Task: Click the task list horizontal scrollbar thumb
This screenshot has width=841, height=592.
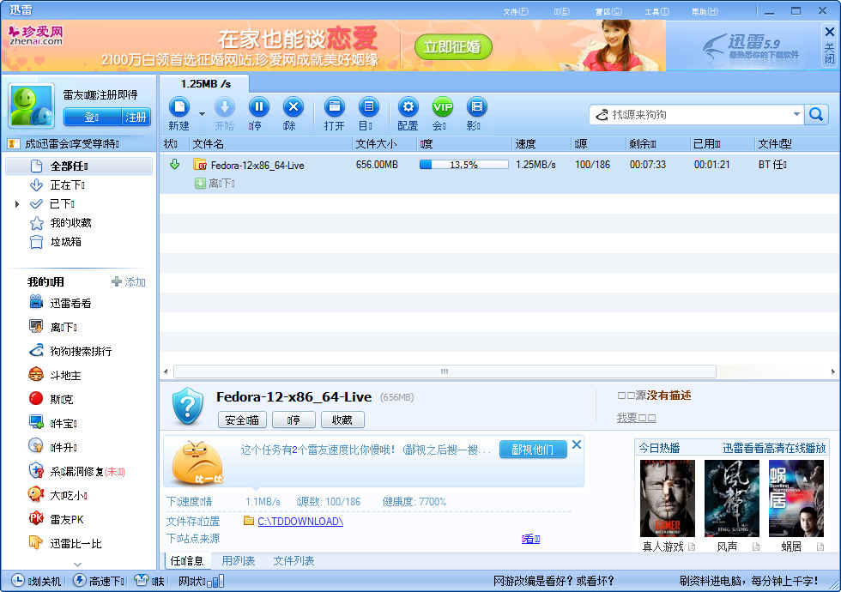Action: (445, 372)
